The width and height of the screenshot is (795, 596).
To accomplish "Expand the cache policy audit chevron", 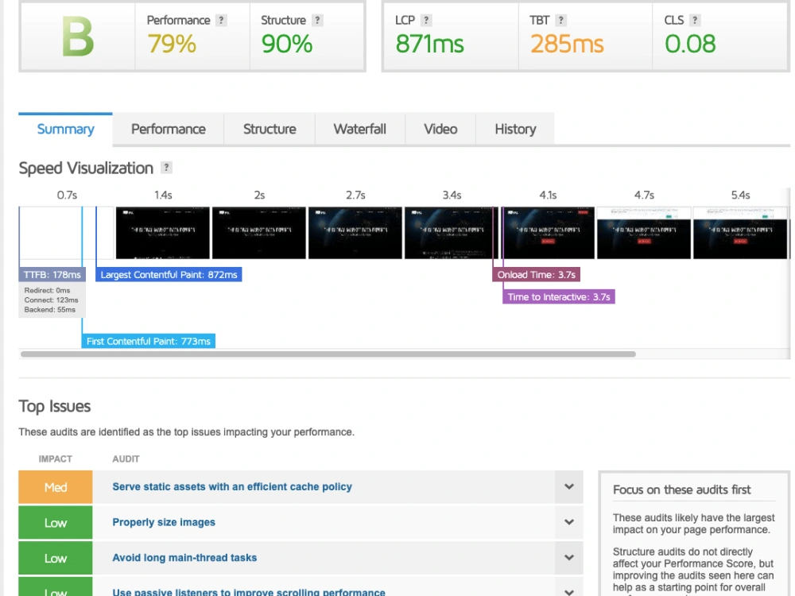I will click(x=569, y=486).
